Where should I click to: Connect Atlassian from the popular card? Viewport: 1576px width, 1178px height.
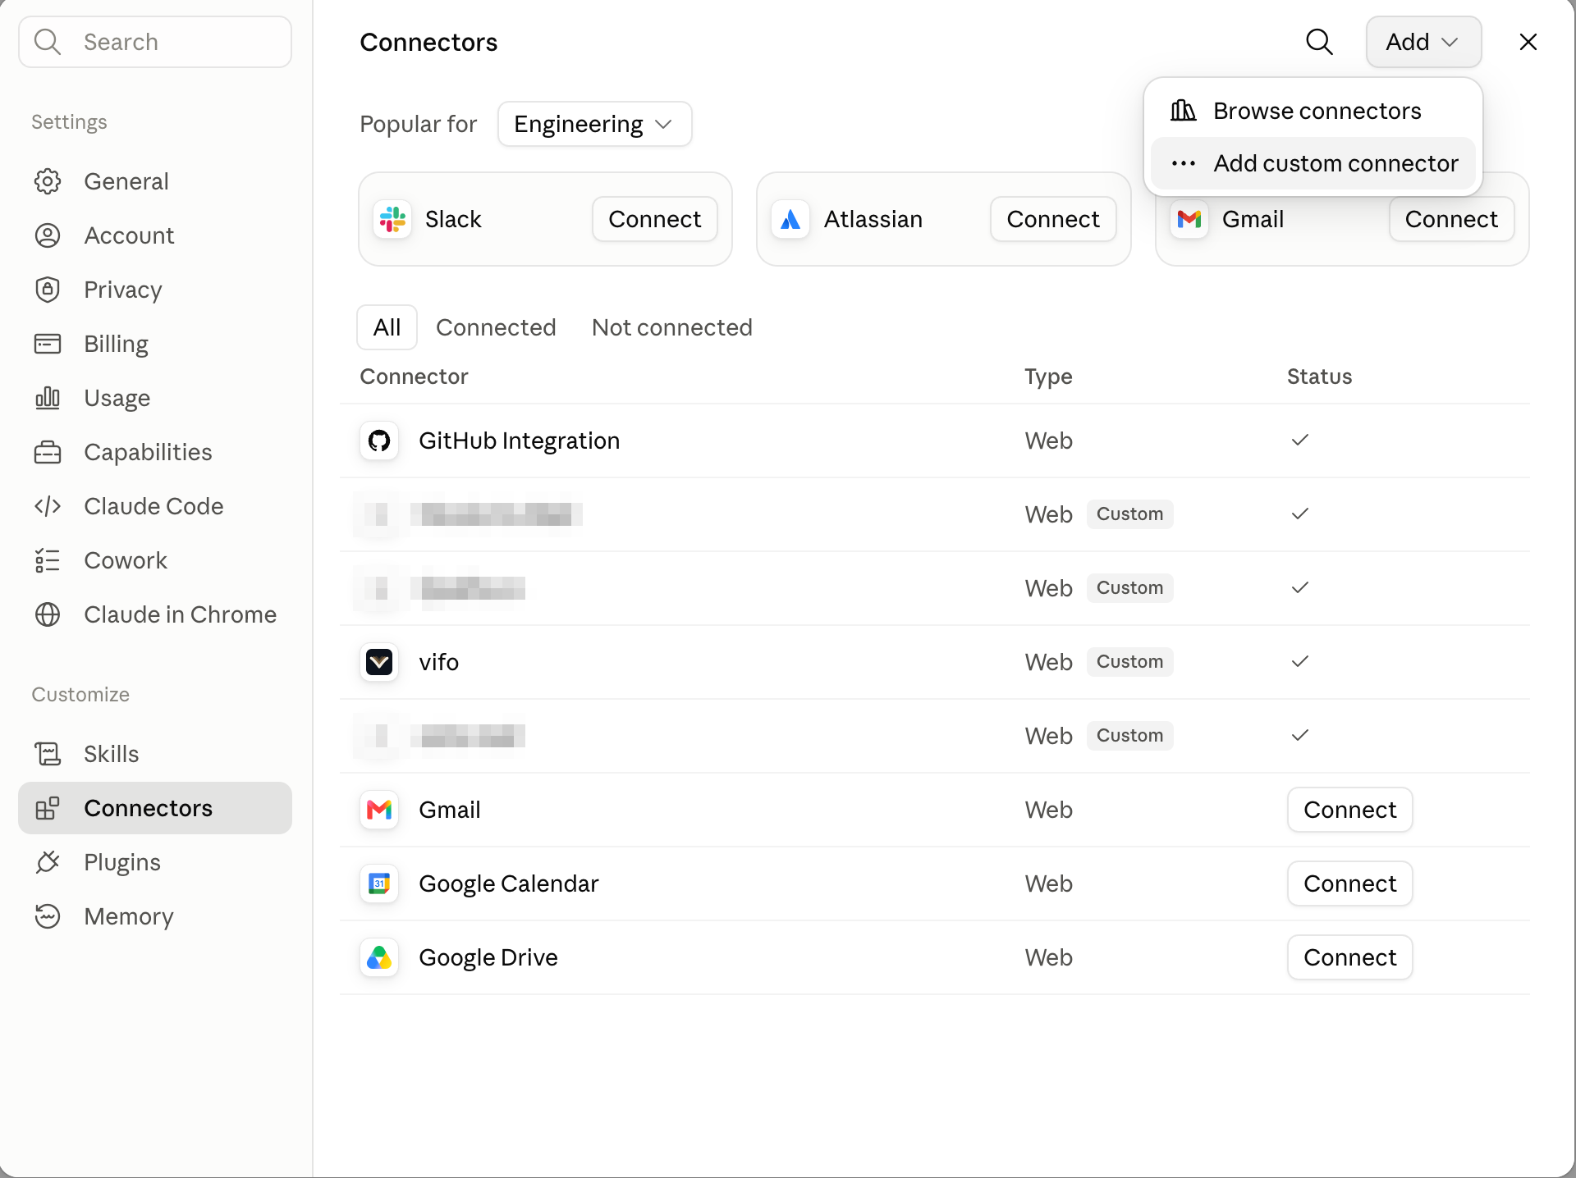(1053, 219)
